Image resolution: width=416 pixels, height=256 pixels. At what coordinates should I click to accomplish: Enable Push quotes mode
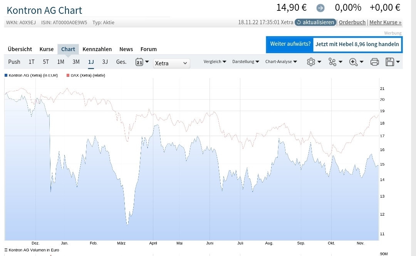[x=14, y=61]
